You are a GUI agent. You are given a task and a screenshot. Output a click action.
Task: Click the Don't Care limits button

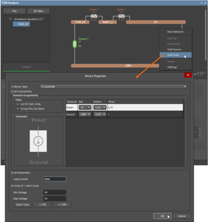pos(23,204)
